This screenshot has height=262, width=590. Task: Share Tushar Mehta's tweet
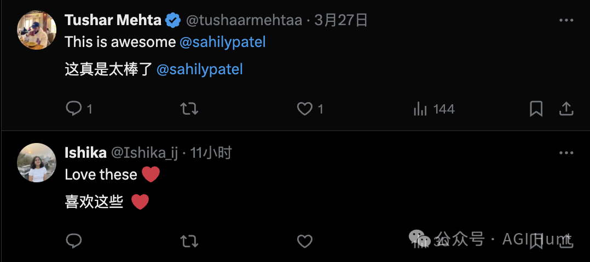pos(565,109)
